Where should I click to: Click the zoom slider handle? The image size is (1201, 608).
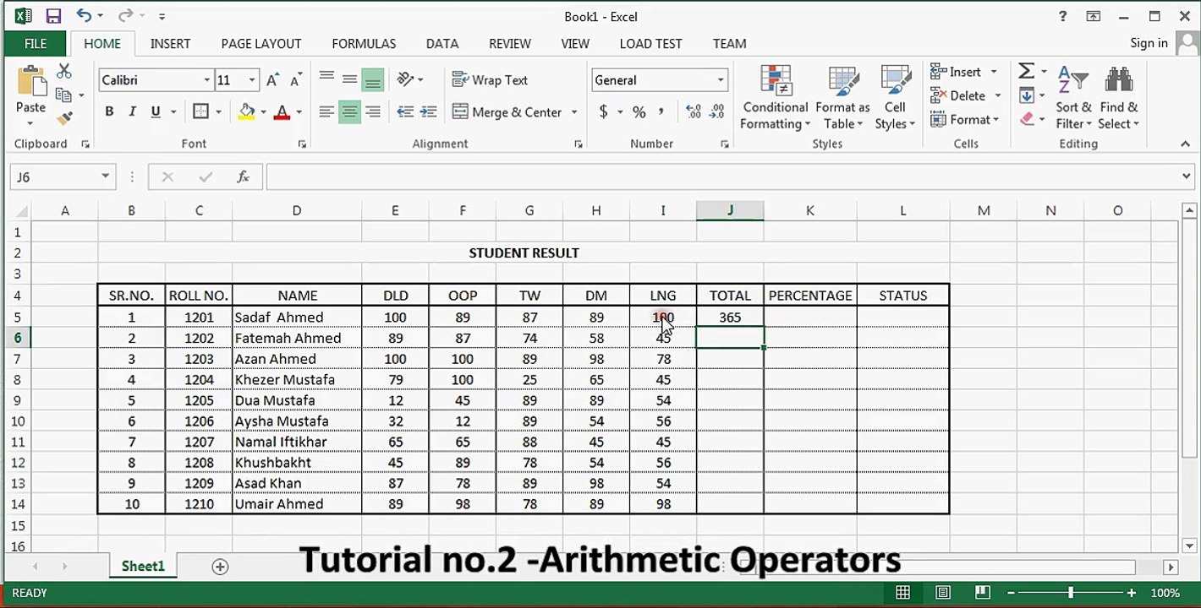(1071, 593)
